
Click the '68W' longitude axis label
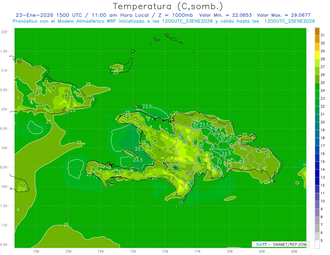click(x=294, y=251)
